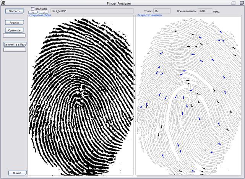The height and width of the screenshot is (179, 245).
Task: Enable the Просмотр checkbox
Action: tap(32, 8)
